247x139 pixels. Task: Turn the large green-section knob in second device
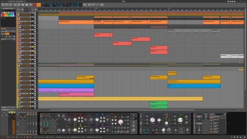180,120
